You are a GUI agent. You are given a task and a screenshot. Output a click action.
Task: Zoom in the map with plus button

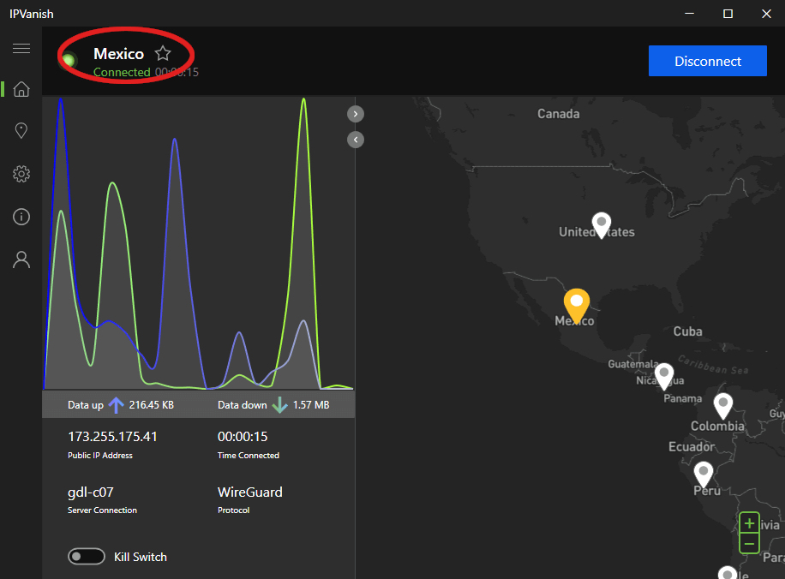point(749,523)
